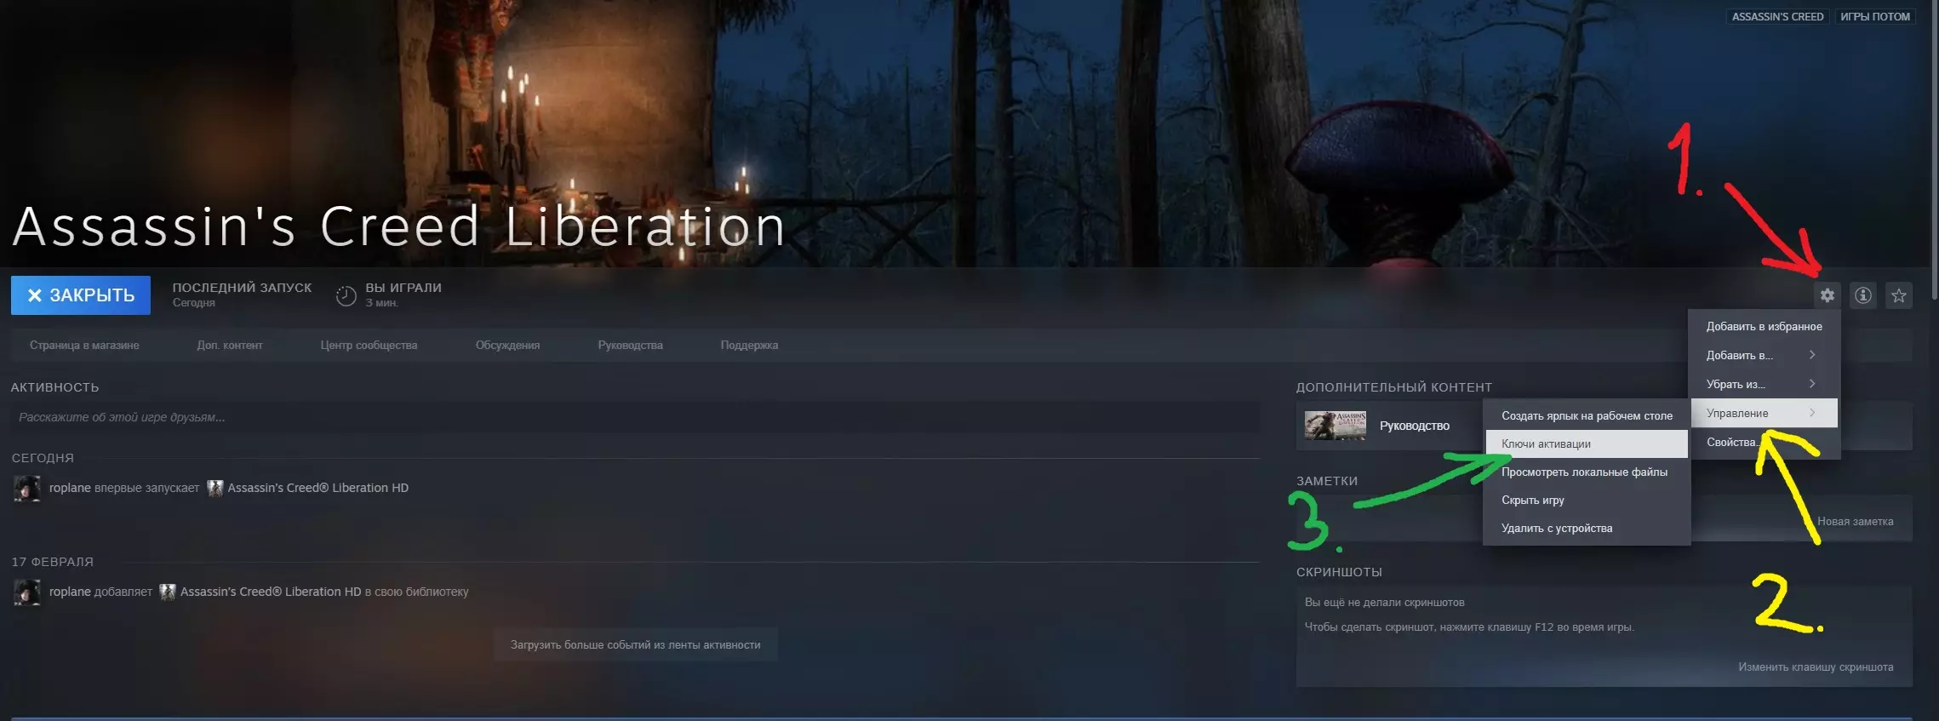This screenshot has height=721, width=1939.
Task: Open Свойства from the context menu
Action: [1765, 443]
